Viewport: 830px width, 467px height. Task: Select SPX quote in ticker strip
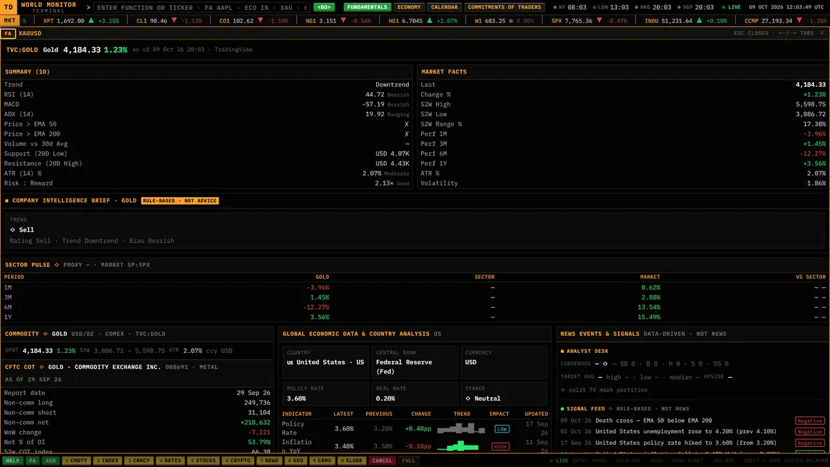tap(589, 21)
